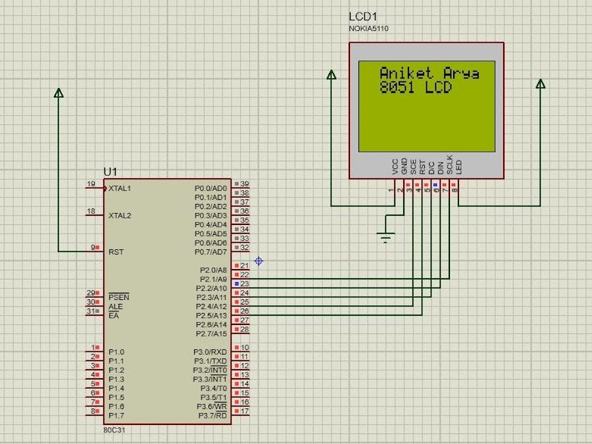The height and width of the screenshot is (444, 592).
Task: Click the XTAL2 pin label
Action: coord(120,216)
